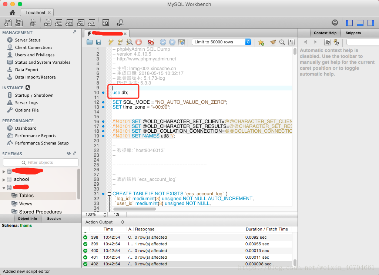
Task: Toggle the bottom output panel
Action: point(360,23)
